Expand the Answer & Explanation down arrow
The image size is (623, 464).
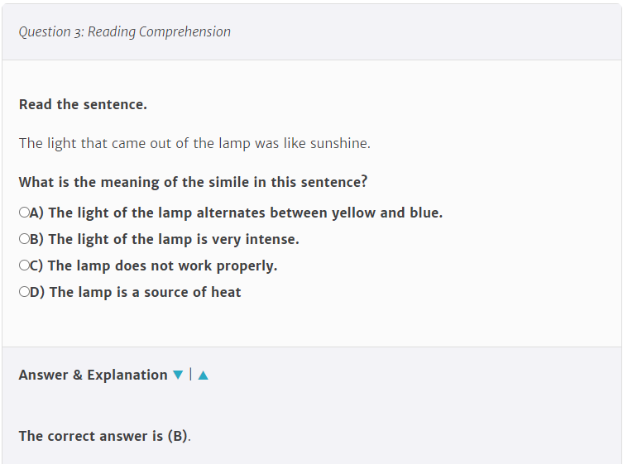[x=178, y=375]
